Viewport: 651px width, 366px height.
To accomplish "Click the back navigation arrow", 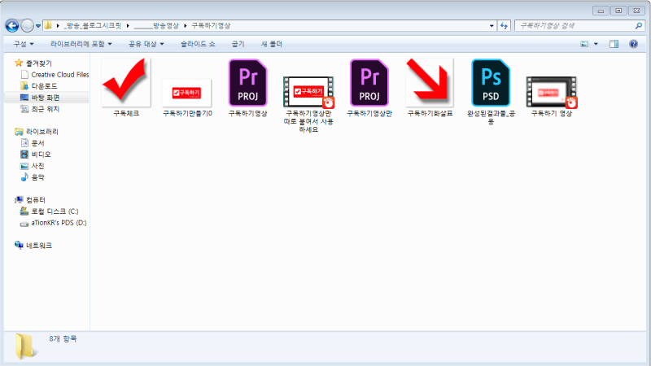I will (12, 26).
